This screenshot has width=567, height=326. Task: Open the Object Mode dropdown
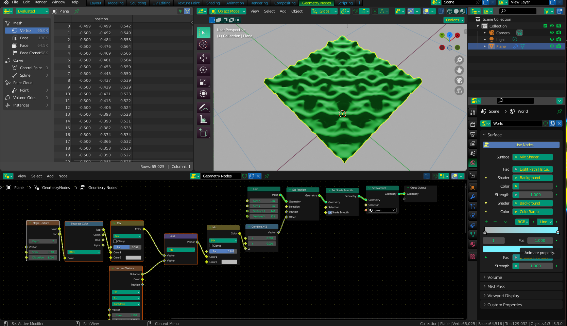[227, 11]
